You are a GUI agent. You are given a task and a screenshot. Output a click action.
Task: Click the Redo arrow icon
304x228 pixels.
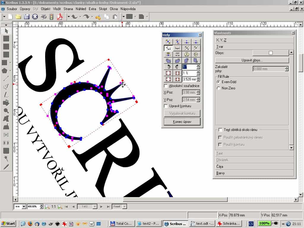[x=86, y=17]
